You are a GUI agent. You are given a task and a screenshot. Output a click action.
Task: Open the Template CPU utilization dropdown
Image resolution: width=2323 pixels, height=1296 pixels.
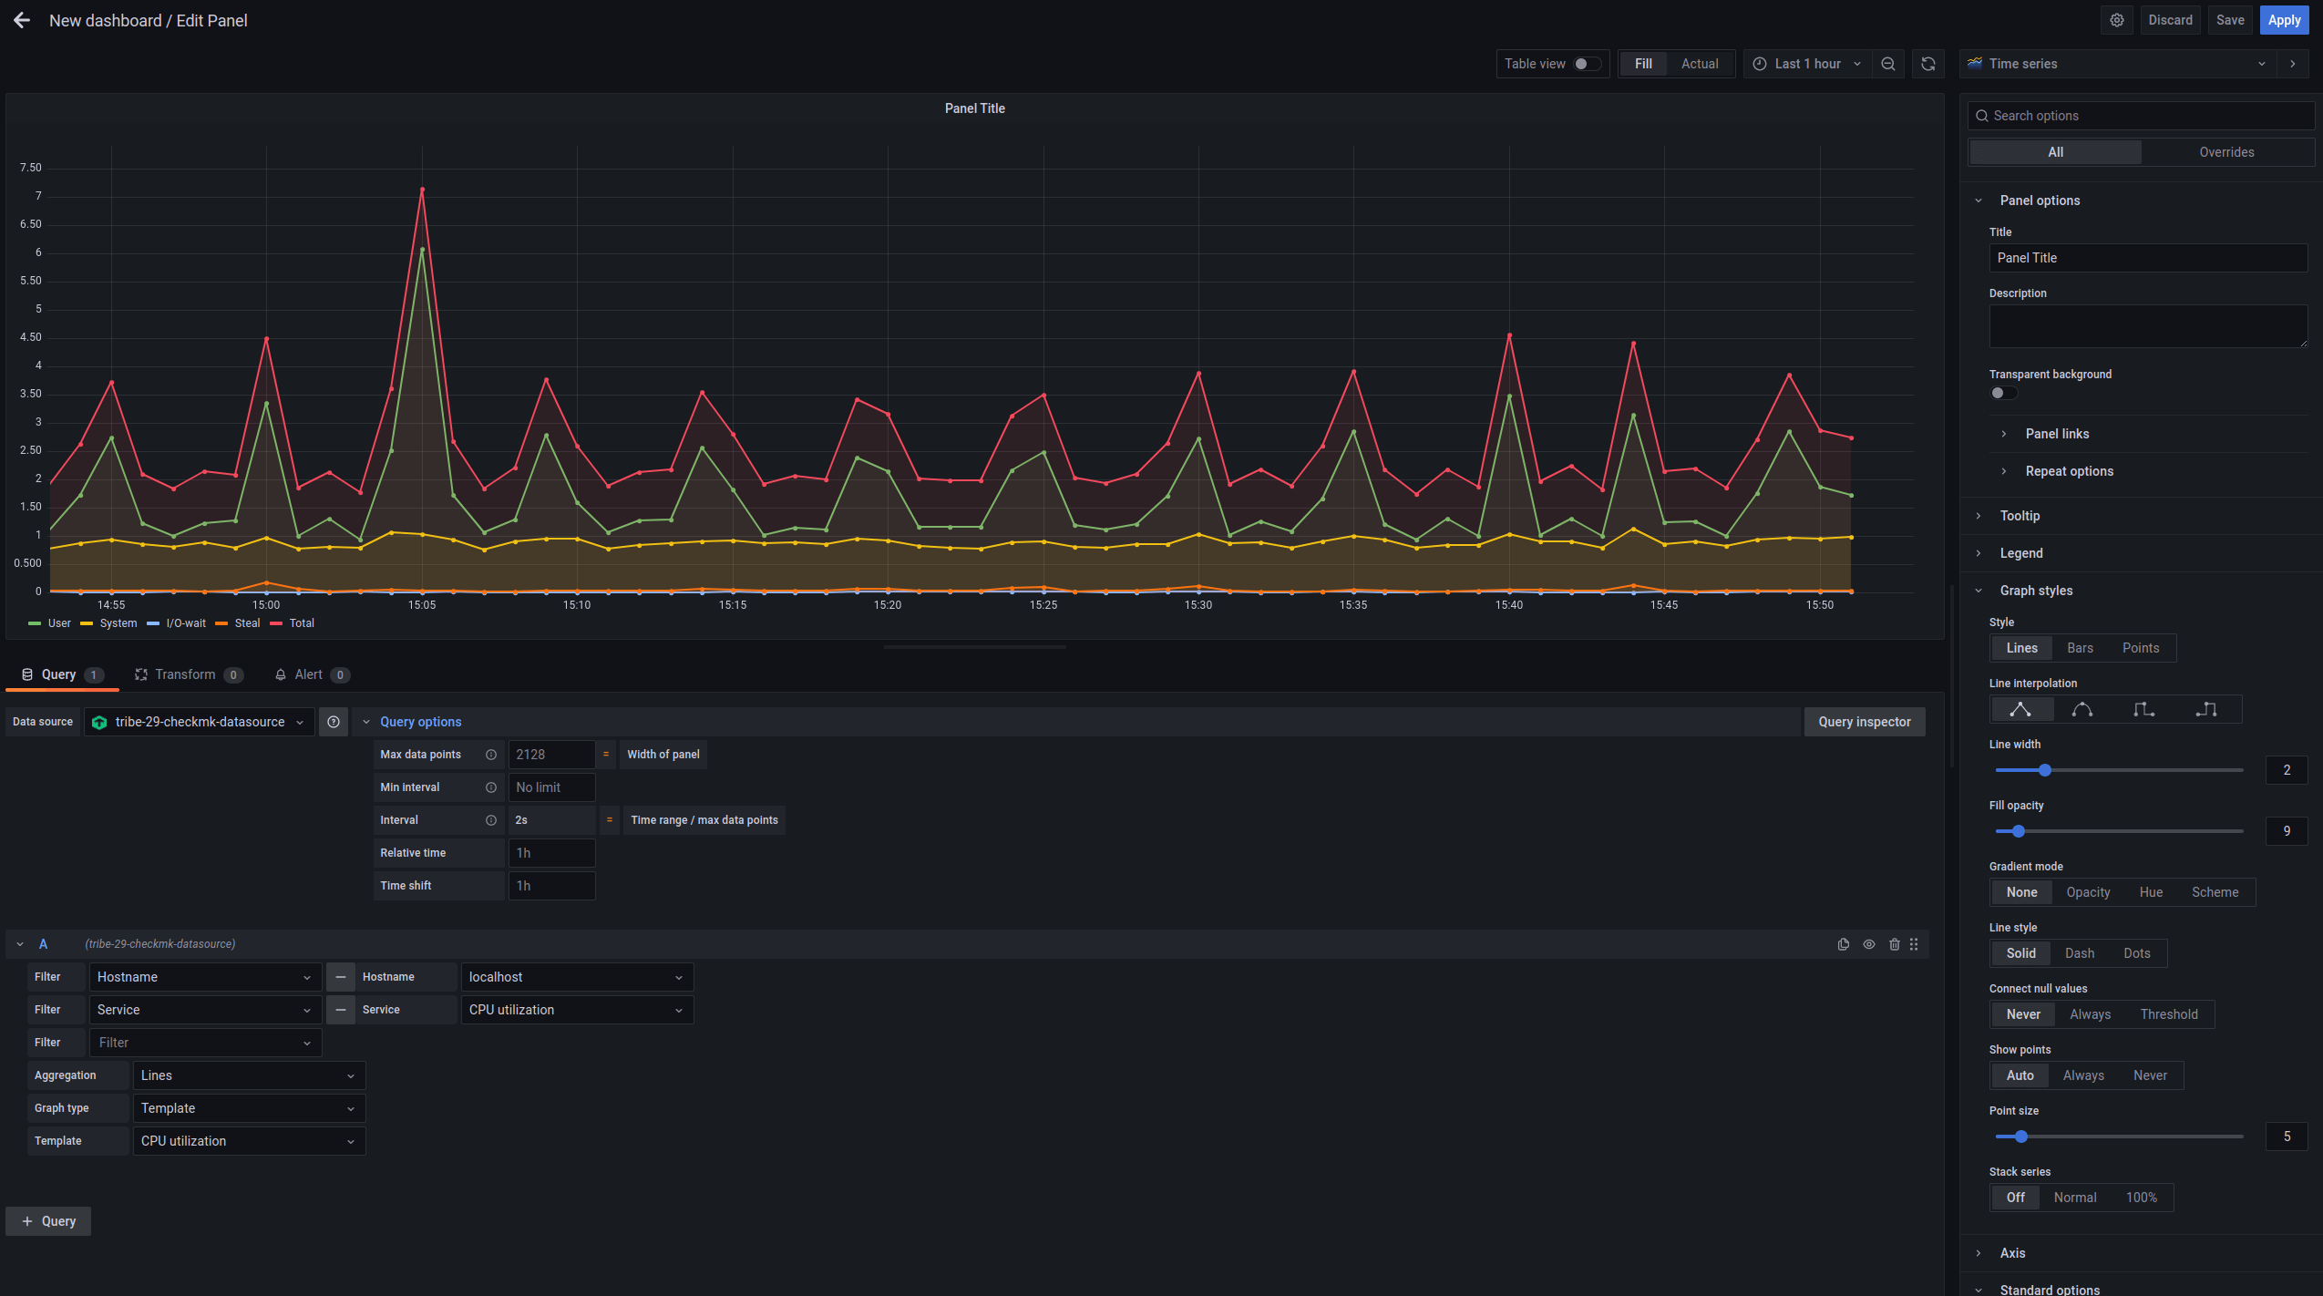(249, 1141)
